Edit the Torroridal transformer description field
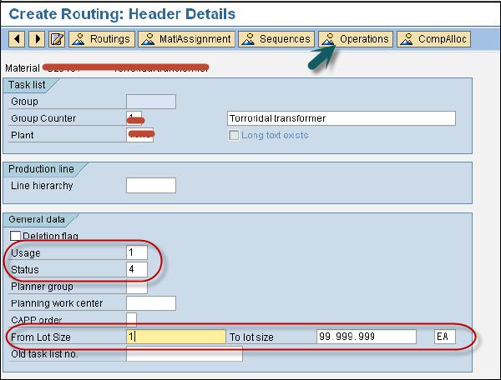 (342, 118)
